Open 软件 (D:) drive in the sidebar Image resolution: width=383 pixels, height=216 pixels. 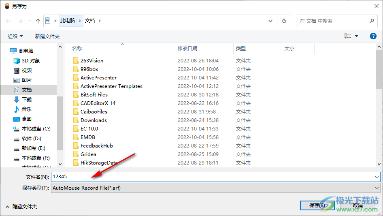click(28, 139)
